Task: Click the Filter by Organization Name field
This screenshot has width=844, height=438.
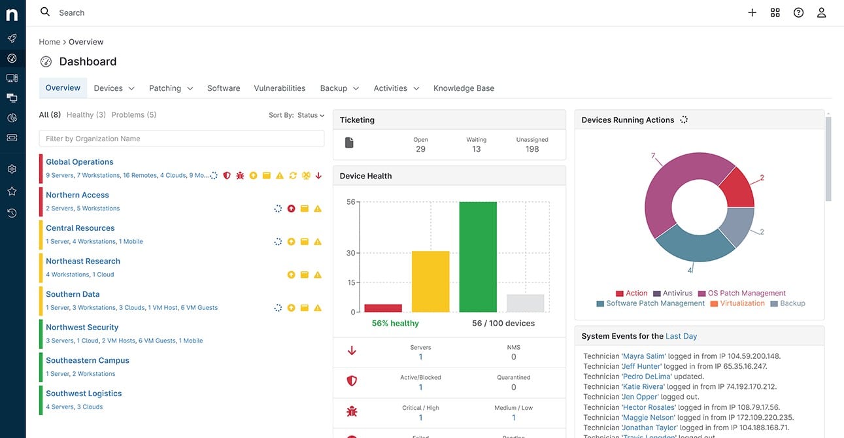Action: click(182, 139)
